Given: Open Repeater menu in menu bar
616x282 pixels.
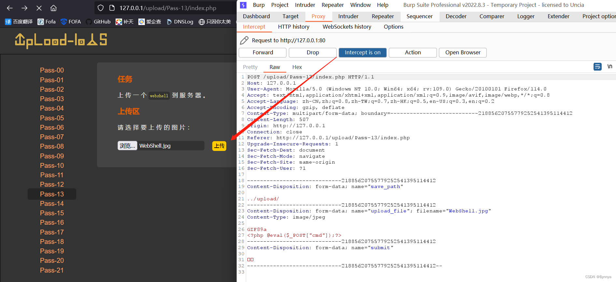Looking at the screenshot, I should tap(333, 5).
